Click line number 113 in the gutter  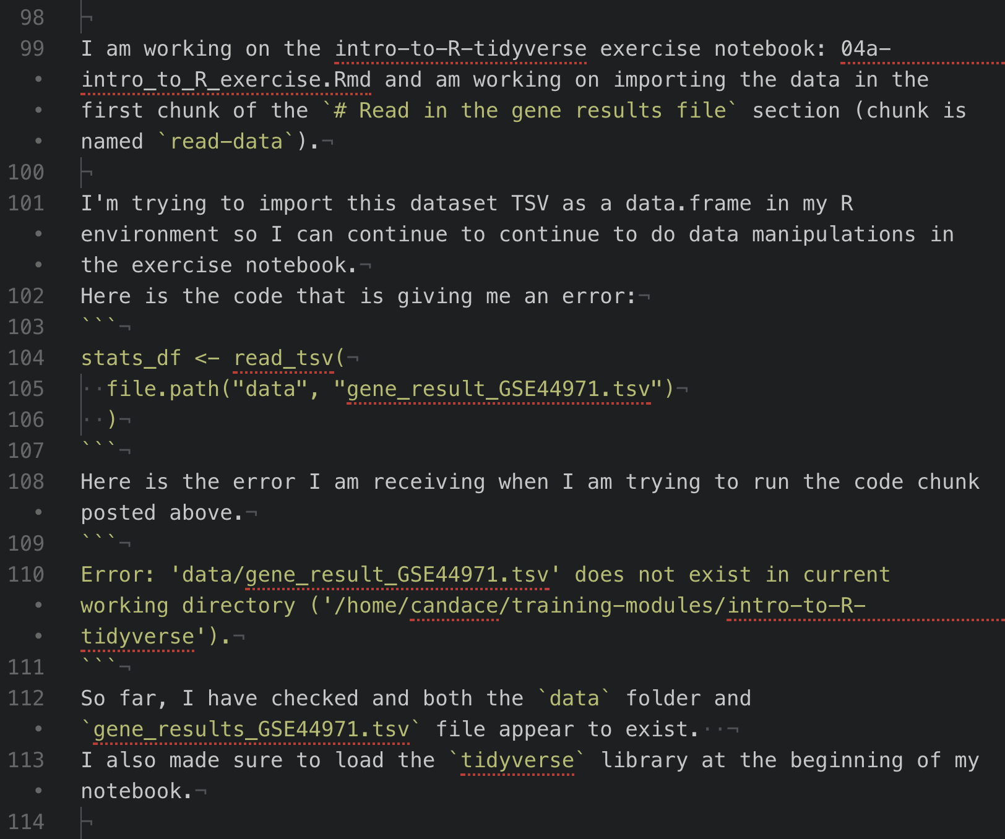[x=26, y=760]
